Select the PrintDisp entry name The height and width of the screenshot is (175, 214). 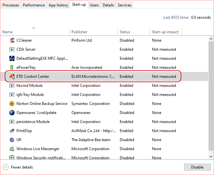pyautogui.click(x=24, y=131)
